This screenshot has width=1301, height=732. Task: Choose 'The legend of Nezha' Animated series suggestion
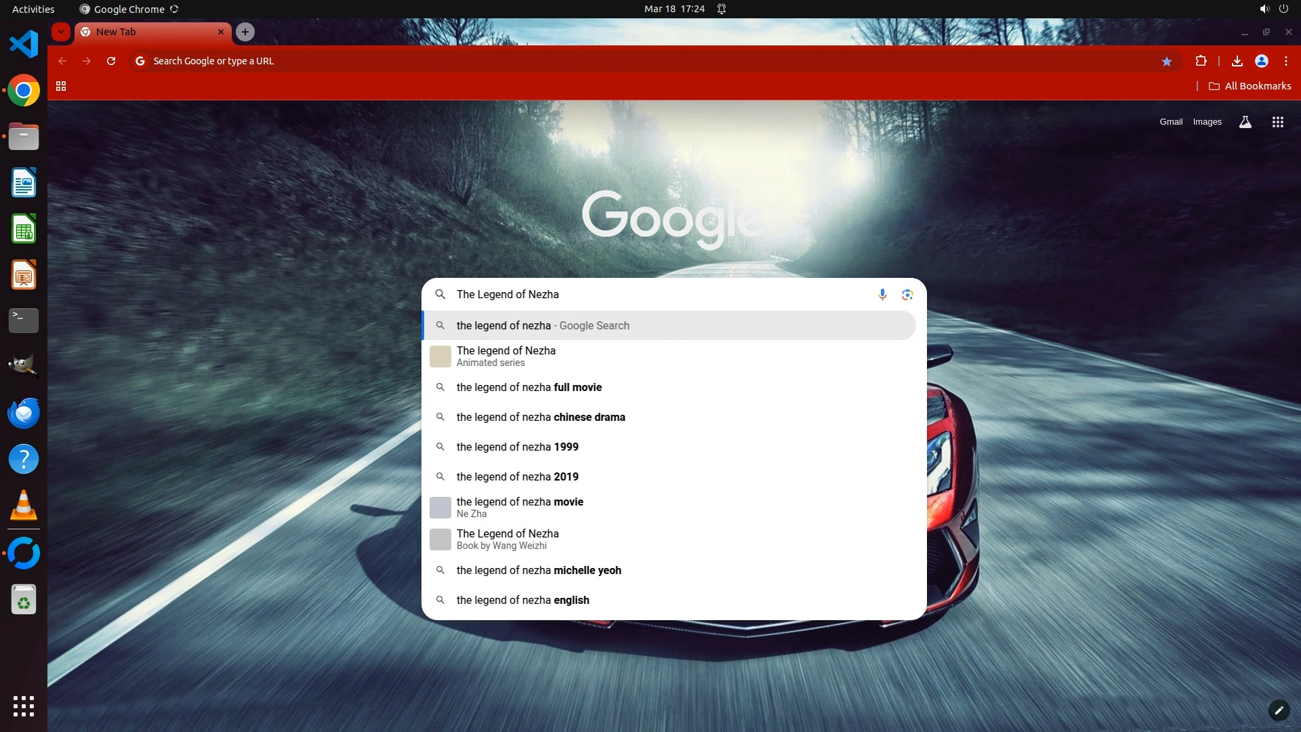click(x=506, y=356)
